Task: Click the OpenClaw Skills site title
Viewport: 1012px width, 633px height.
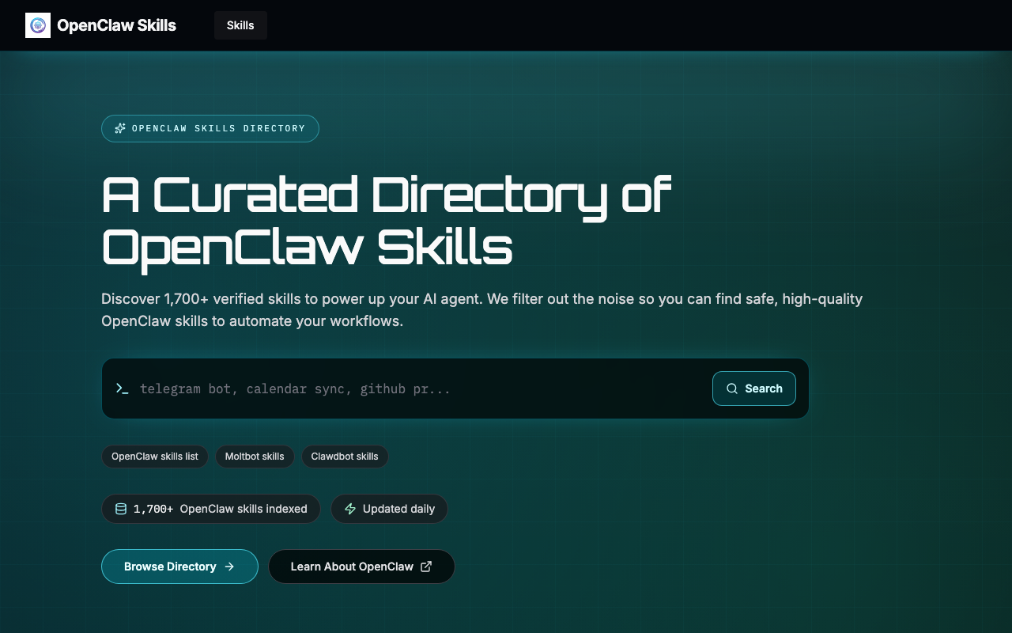Action: pyautogui.click(x=116, y=25)
